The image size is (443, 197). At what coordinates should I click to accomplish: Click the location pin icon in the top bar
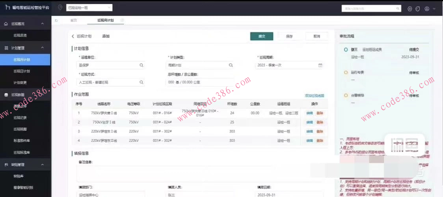[x=60, y=7]
